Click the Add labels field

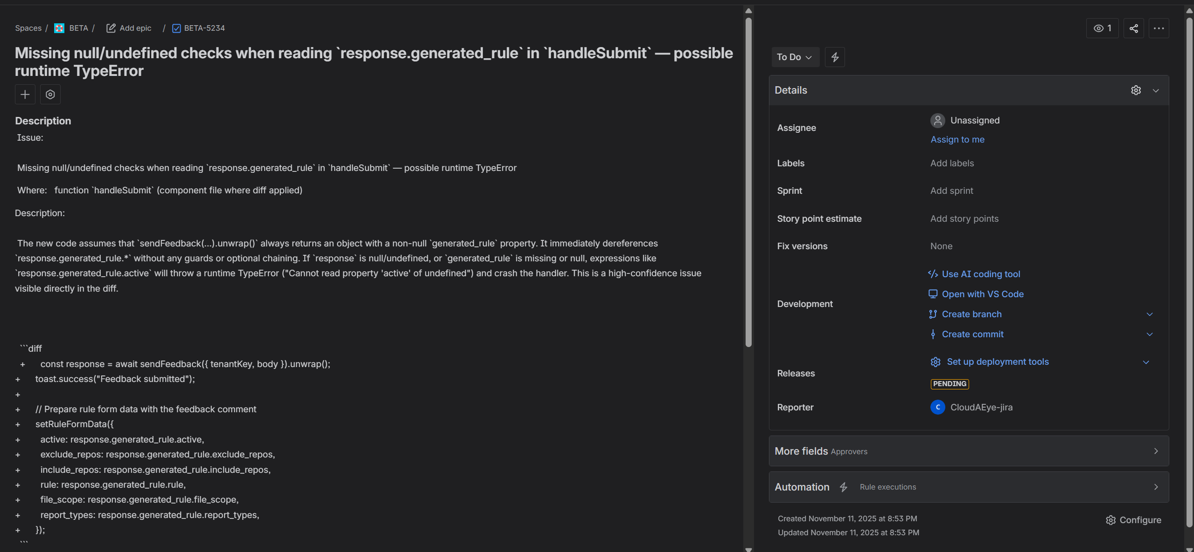[x=951, y=163]
